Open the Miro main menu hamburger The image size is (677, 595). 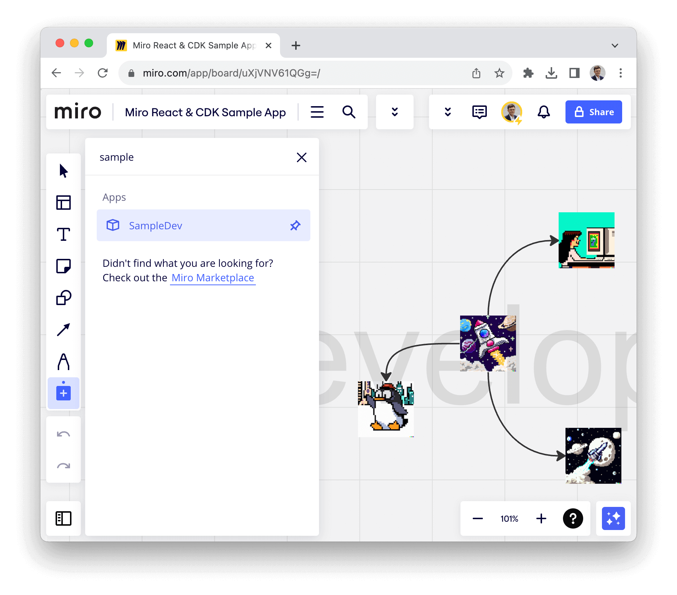317,112
